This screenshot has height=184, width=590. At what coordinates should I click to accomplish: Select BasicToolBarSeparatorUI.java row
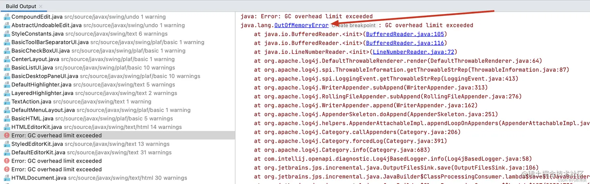[118, 42]
